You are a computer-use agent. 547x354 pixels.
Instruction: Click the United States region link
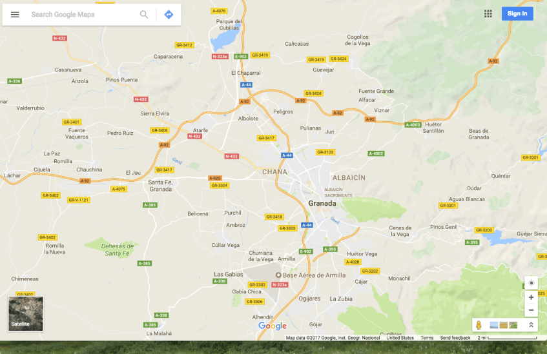[400, 338]
